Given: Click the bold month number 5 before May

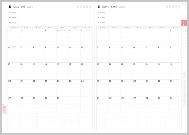Looking at the screenshot, I should tap(10, 7).
